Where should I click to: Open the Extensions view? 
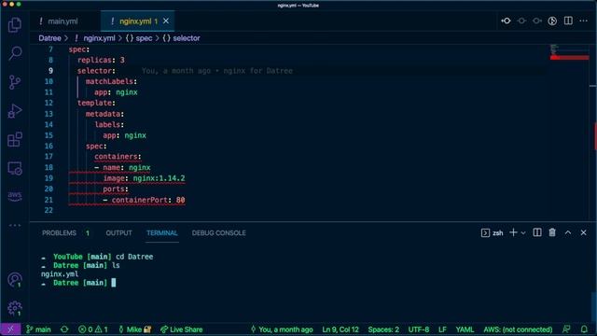[15, 139]
